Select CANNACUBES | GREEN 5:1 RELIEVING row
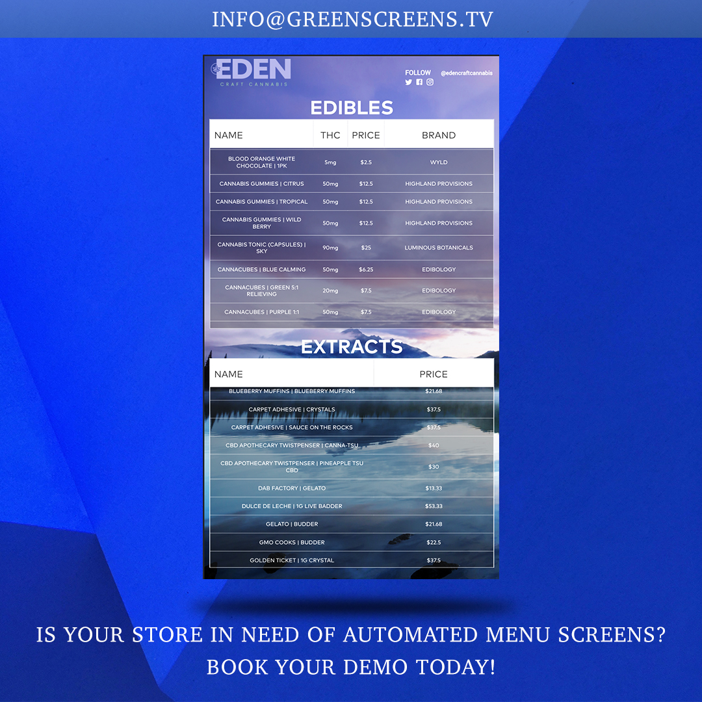The width and height of the screenshot is (702, 702). 352,291
